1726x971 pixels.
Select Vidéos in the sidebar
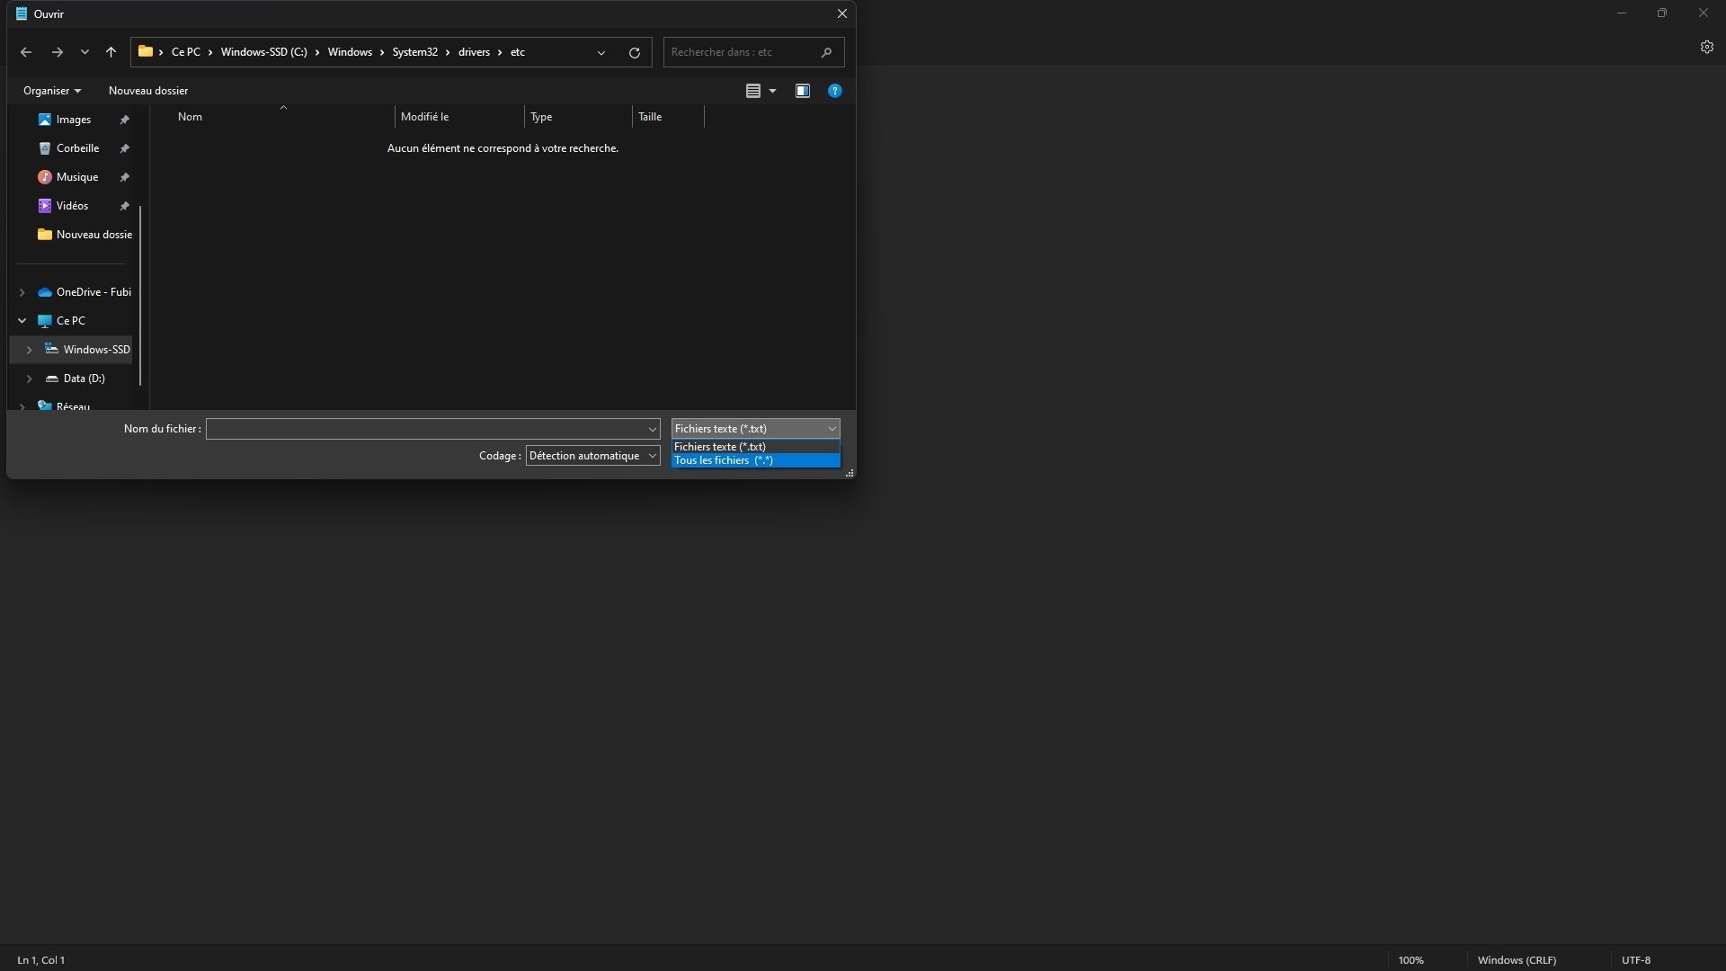tap(72, 206)
